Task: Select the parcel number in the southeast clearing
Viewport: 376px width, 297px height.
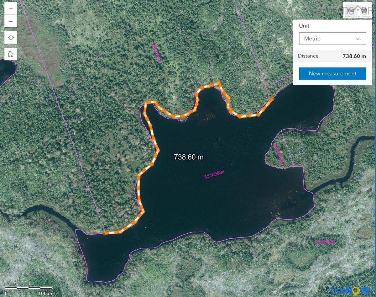Action: pyautogui.click(x=325, y=242)
